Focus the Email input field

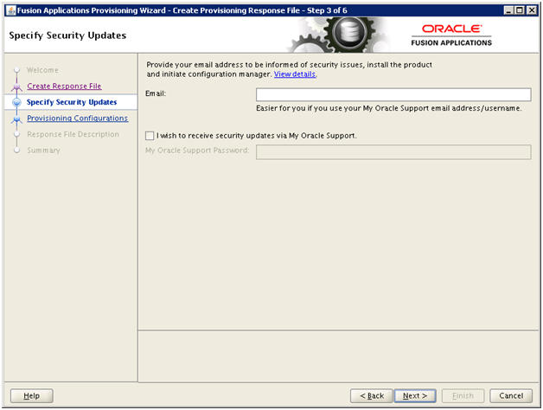(393, 94)
